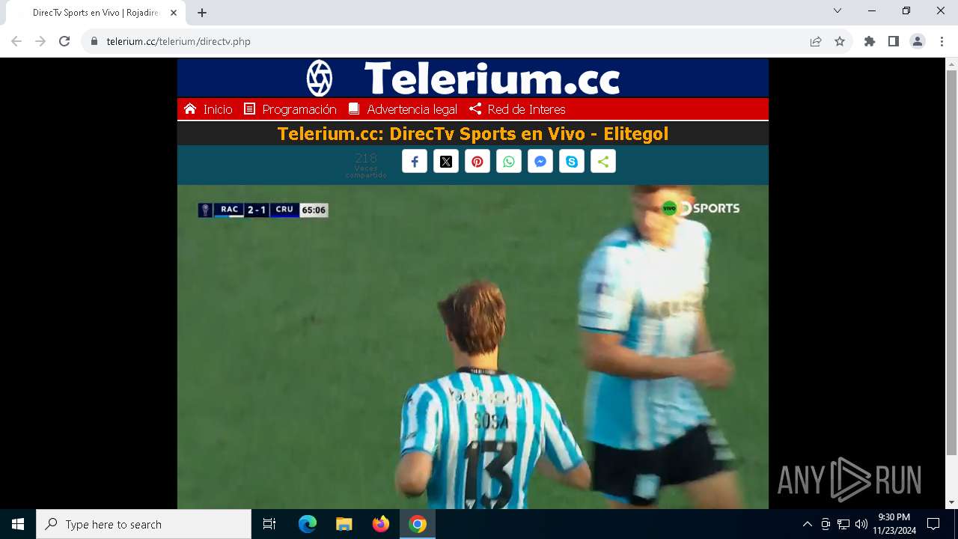
Task: Share the stream via Messenger
Action: (540, 162)
